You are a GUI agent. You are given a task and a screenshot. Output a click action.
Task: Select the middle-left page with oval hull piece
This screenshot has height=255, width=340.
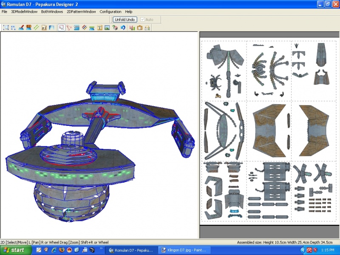pyautogui.click(x=224, y=131)
